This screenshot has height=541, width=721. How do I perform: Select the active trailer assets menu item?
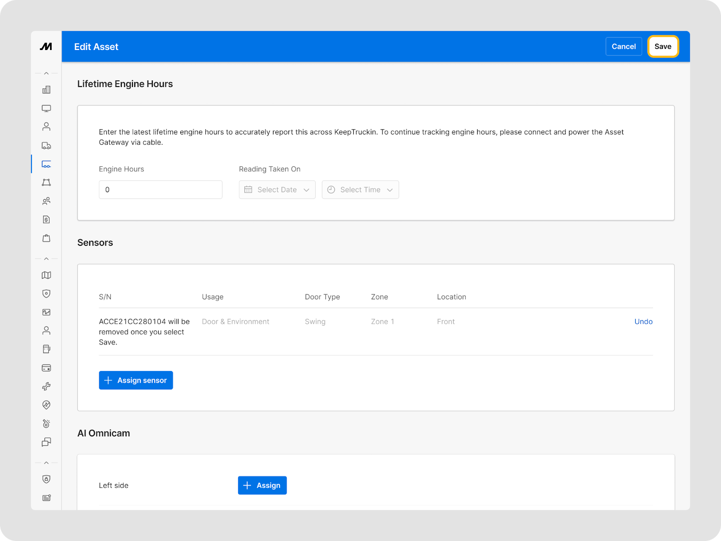(x=46, y=164)
